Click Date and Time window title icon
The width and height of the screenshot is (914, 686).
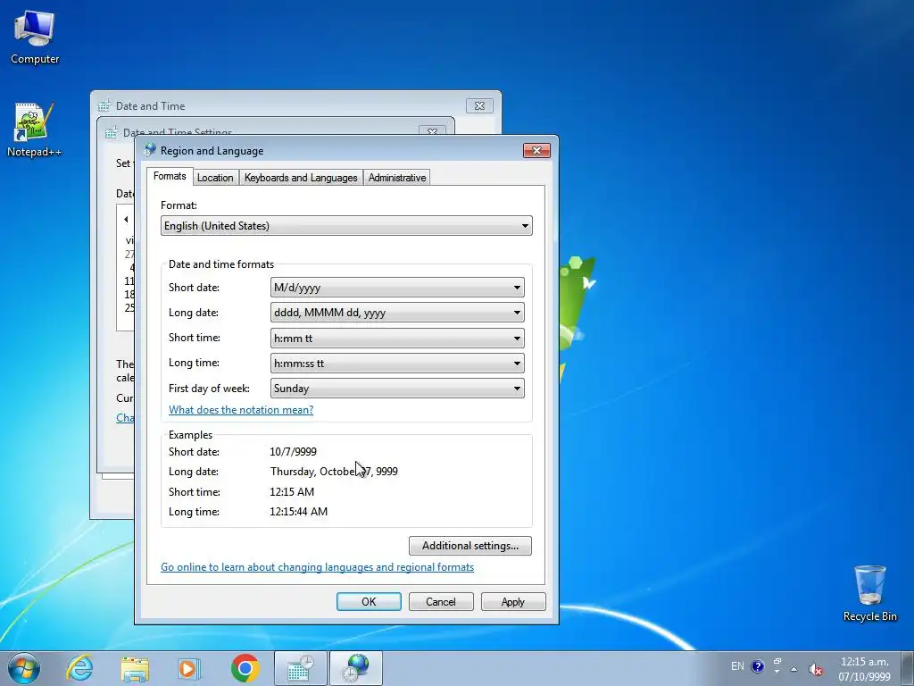point(104,105)
